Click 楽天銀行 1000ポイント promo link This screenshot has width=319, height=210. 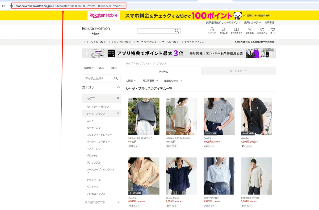(x=223, y=23)
